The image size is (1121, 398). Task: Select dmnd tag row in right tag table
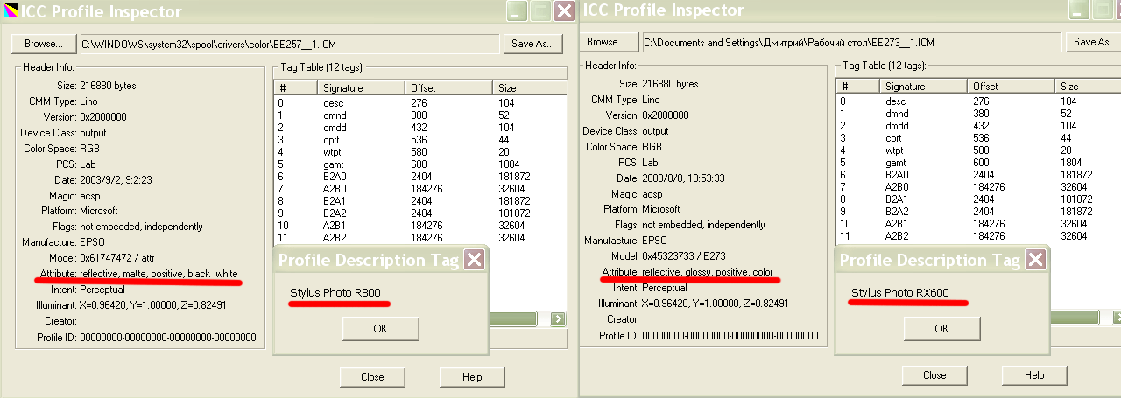click(979, 113)
